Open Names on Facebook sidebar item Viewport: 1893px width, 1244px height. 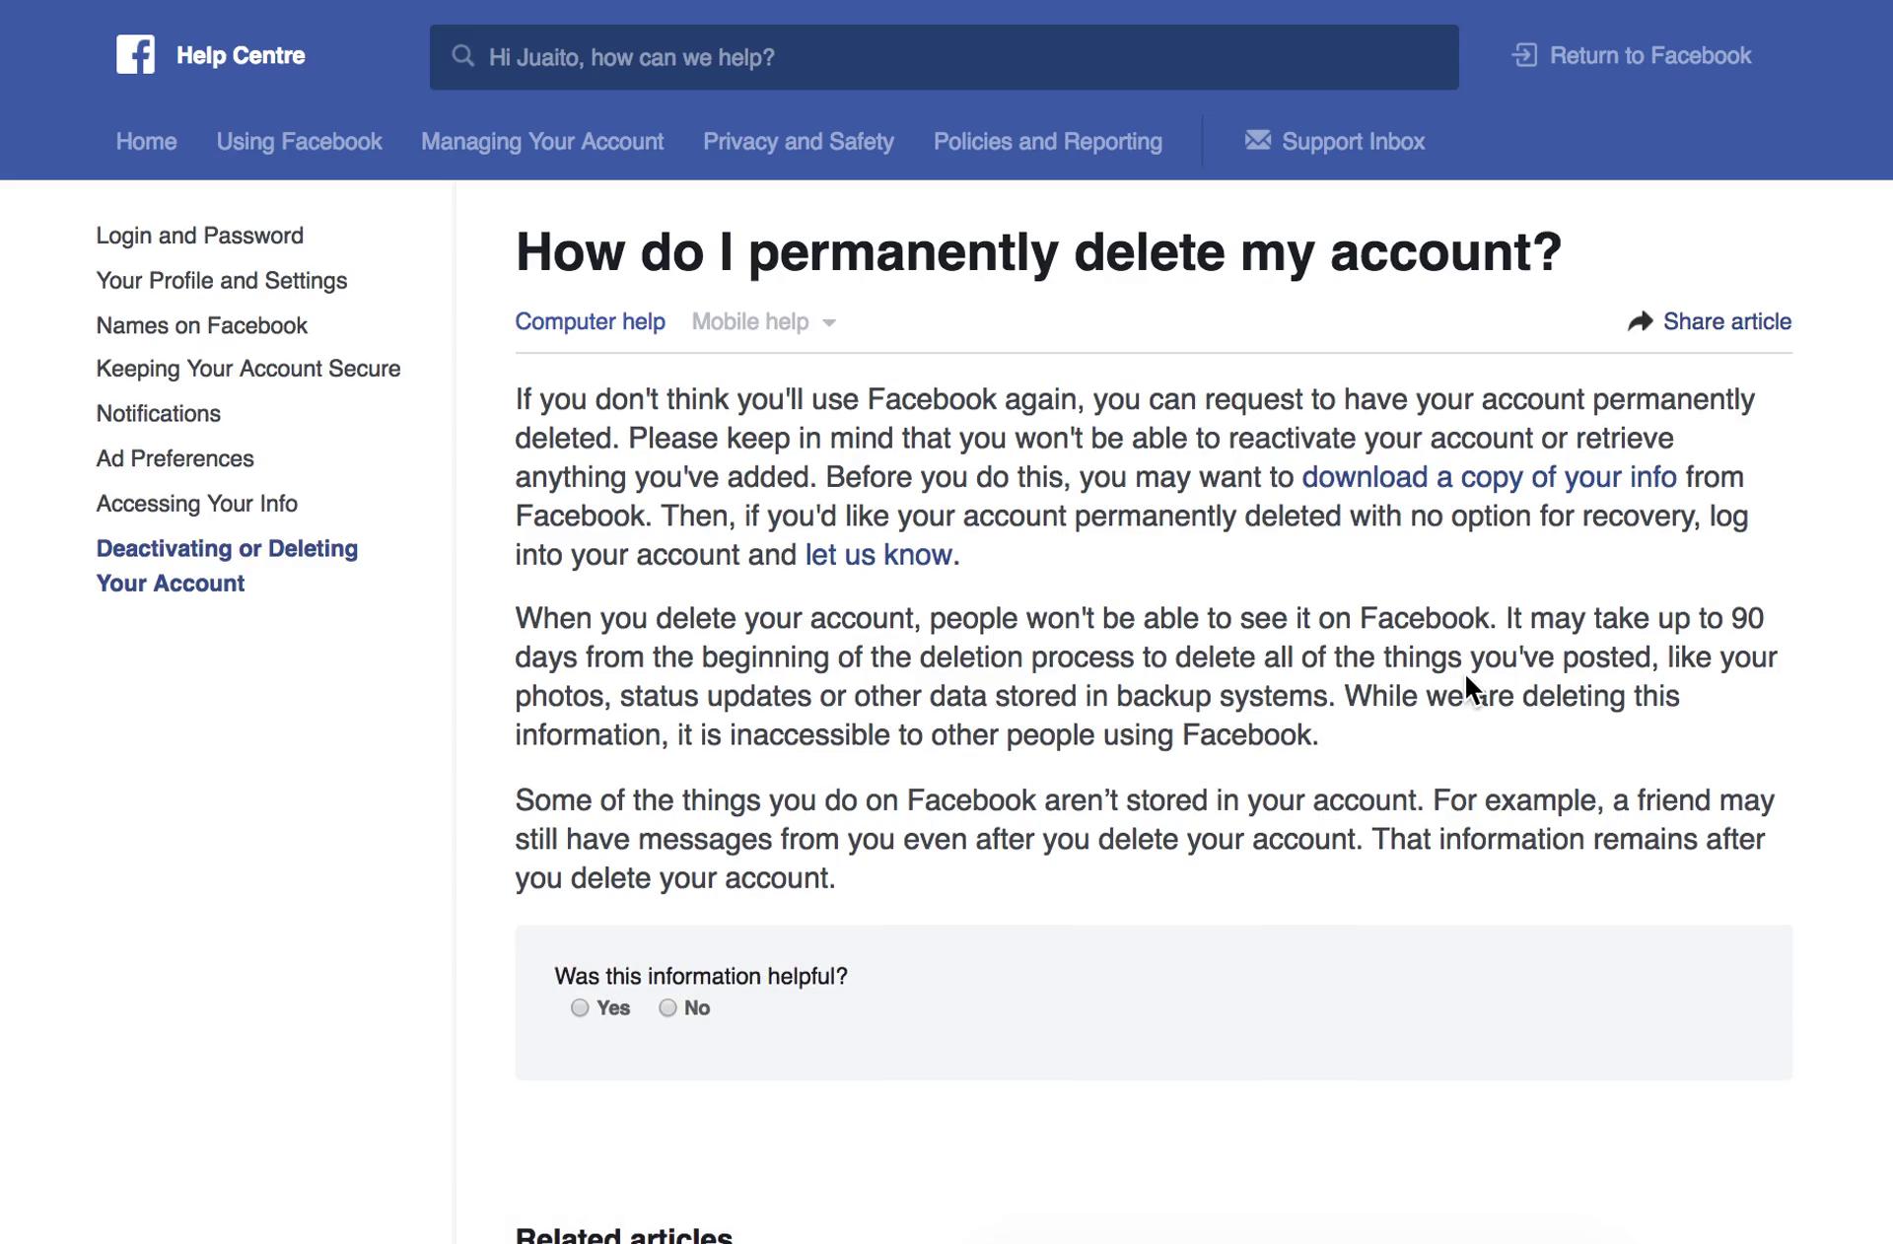click(x=202, y=325)
